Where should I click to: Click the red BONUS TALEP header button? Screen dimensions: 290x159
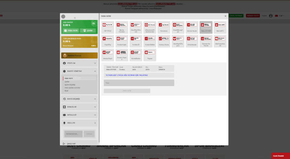pyautogui.click(x=253, y=16)
